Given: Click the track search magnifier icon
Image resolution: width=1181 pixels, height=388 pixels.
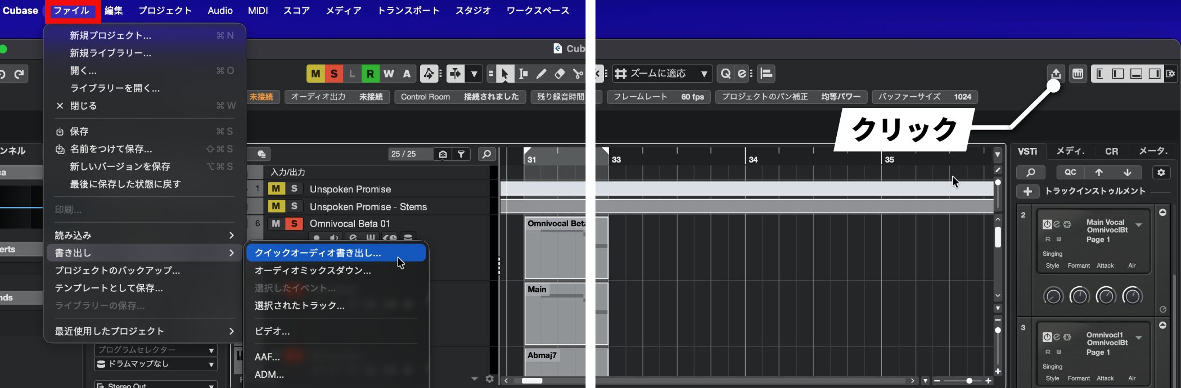Looking at the screenshot, I should [x=486, y=154].
